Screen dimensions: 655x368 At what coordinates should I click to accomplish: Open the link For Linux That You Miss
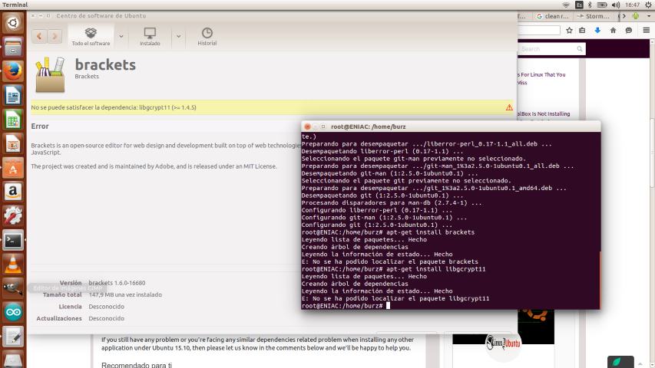pyautogui.click(x=541, y=78)
